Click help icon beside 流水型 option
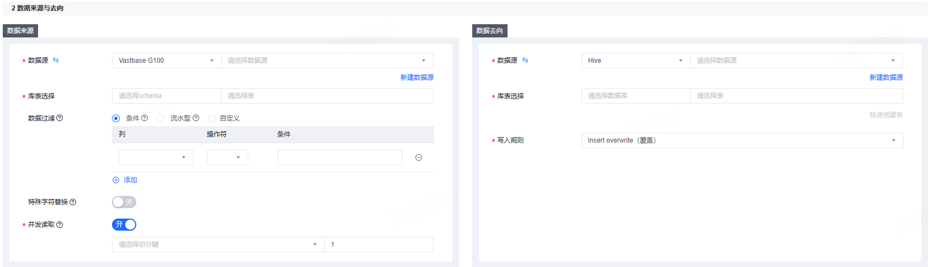Image resolution: width=929 pixels, height=267 pixels. [196, 118]
